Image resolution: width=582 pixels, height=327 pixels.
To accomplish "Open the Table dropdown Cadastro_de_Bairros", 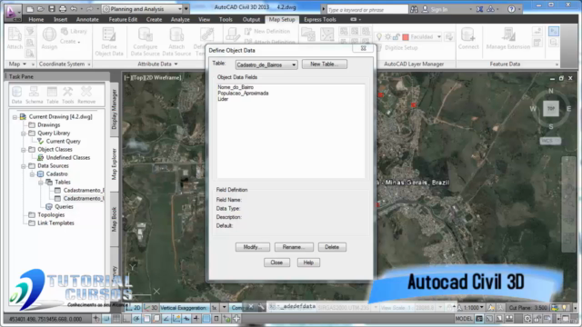I will point(266,64).
